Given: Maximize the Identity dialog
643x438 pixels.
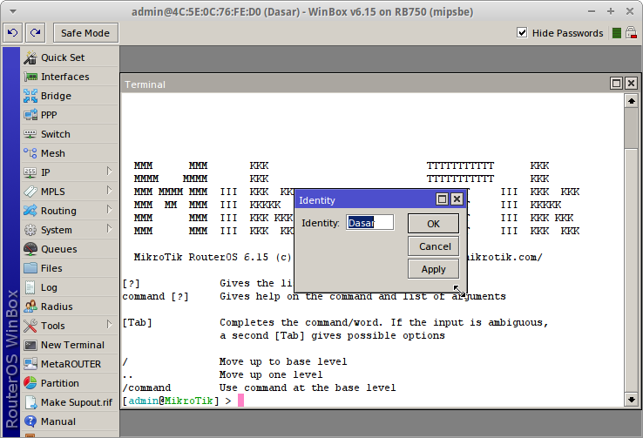Looking at the screenshot, I should click(442, 199).
